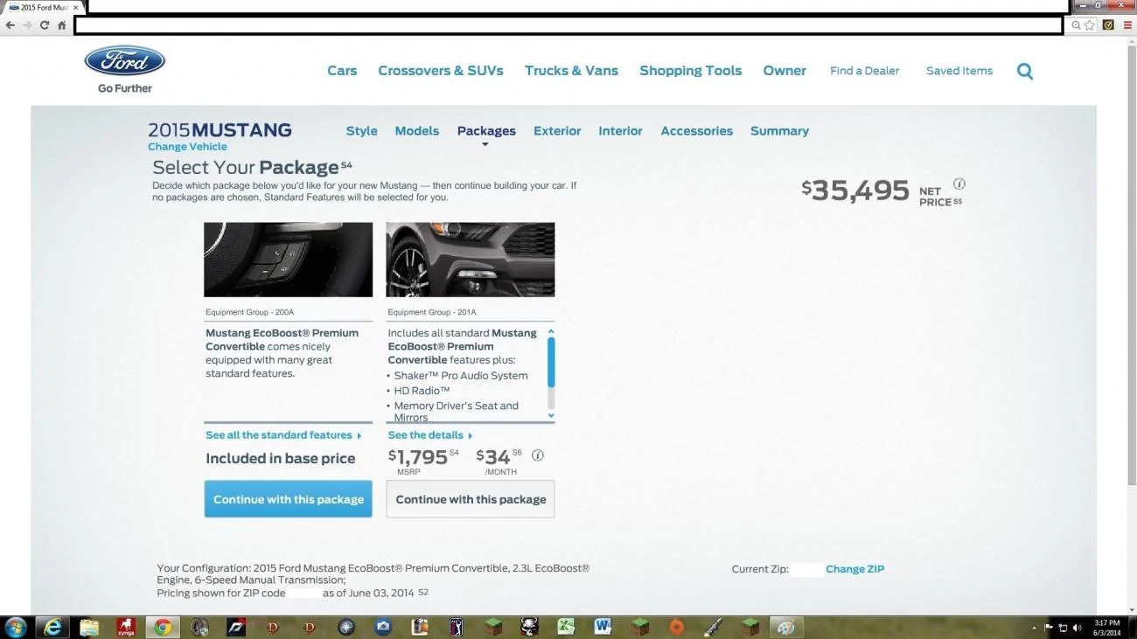Click the Change Vehicle link
The width and height of the screenshot is (1137, 639).
(187, 147)
